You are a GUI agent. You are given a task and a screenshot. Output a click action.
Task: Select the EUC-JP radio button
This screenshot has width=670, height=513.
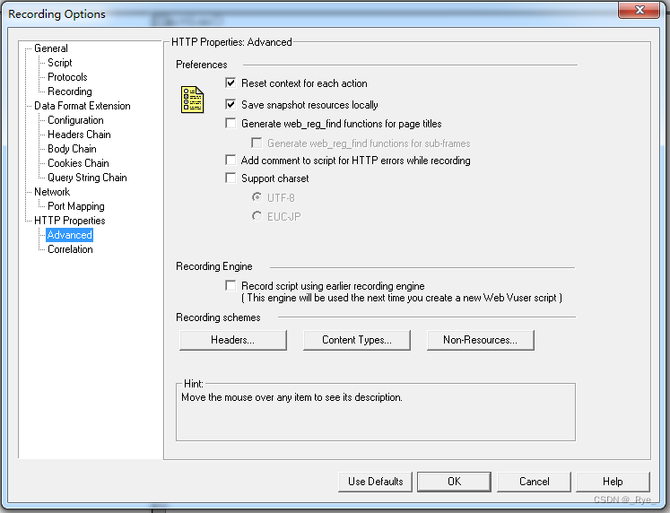tap(257, 216)
